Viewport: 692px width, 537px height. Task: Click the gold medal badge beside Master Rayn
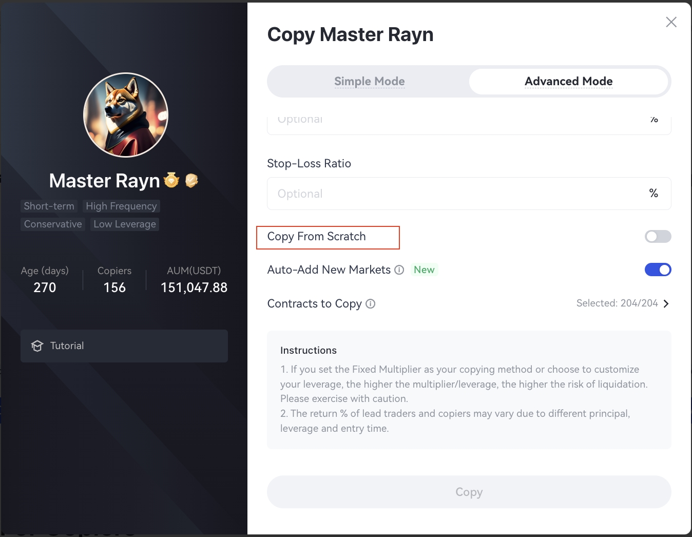point(171,180)
